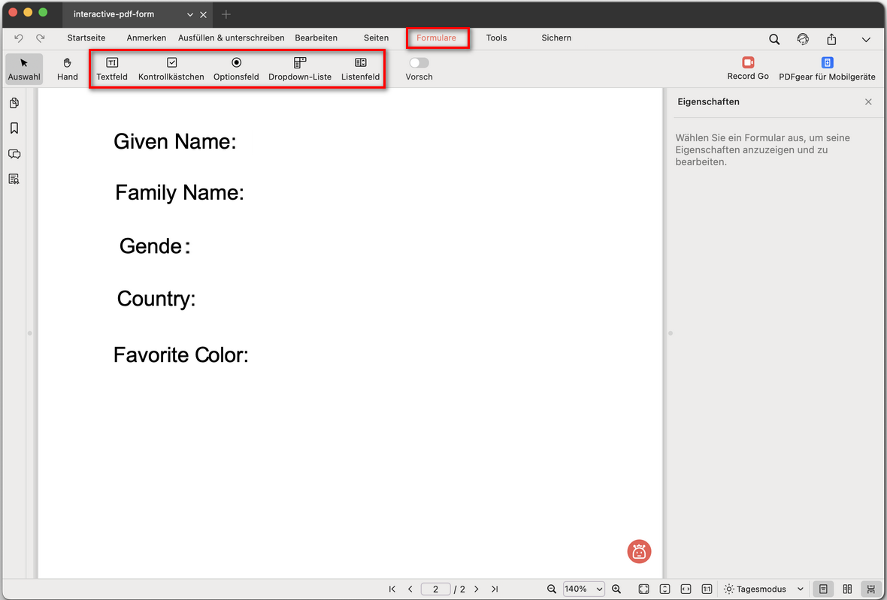Select the Kontrollkästchen checkbox tool
887x600 pixels.
coord(171,68)
